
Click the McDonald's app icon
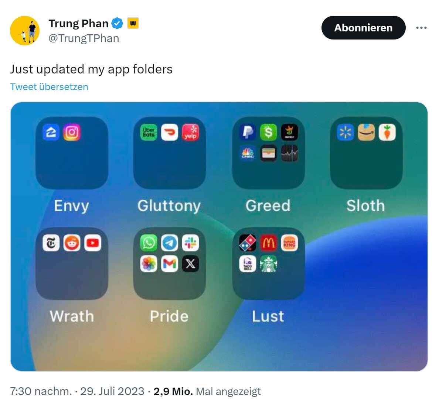[x=269, y=243]
